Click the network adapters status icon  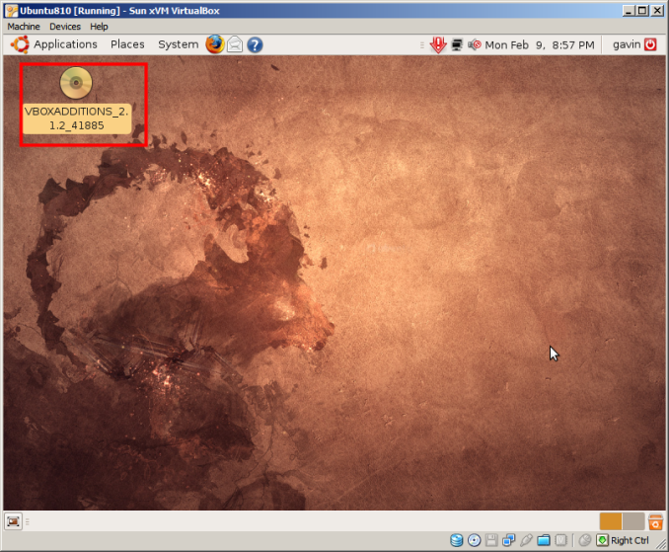tap(508, 540)
